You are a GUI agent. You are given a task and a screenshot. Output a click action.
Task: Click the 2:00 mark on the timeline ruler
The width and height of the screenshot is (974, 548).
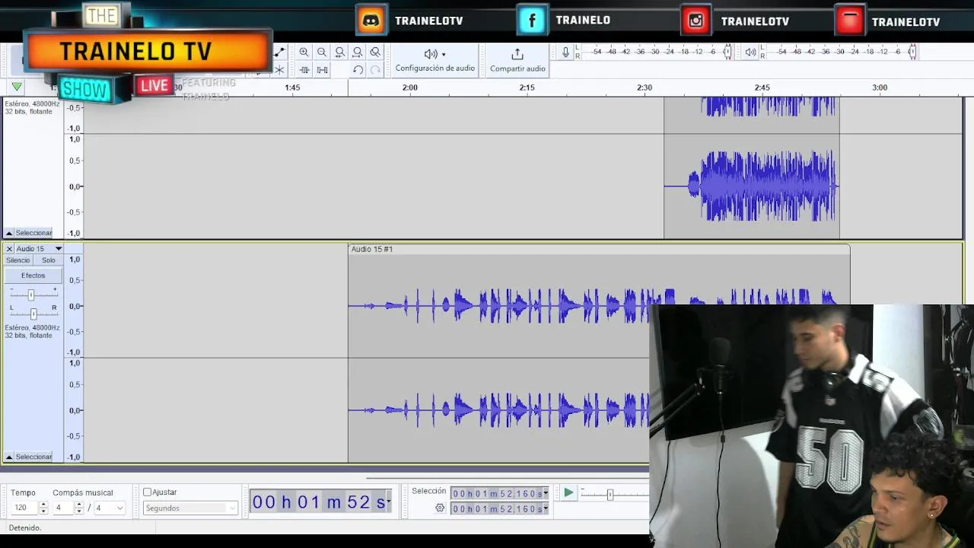tap(409, 88)
